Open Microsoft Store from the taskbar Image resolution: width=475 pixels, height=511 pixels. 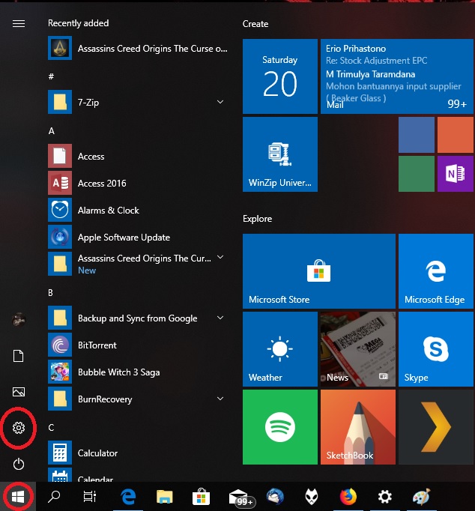pyautogui.click(x=201, y=497)
